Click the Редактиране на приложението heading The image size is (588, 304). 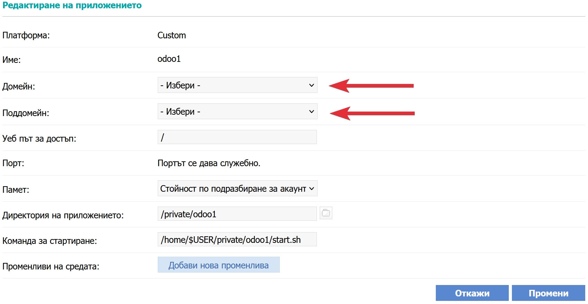tap(72, 6)
